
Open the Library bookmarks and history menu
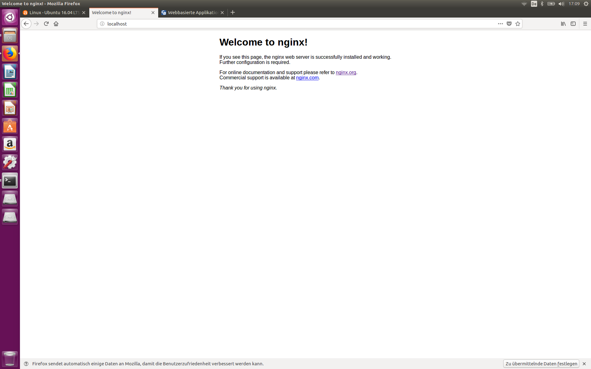click(563, 24)
